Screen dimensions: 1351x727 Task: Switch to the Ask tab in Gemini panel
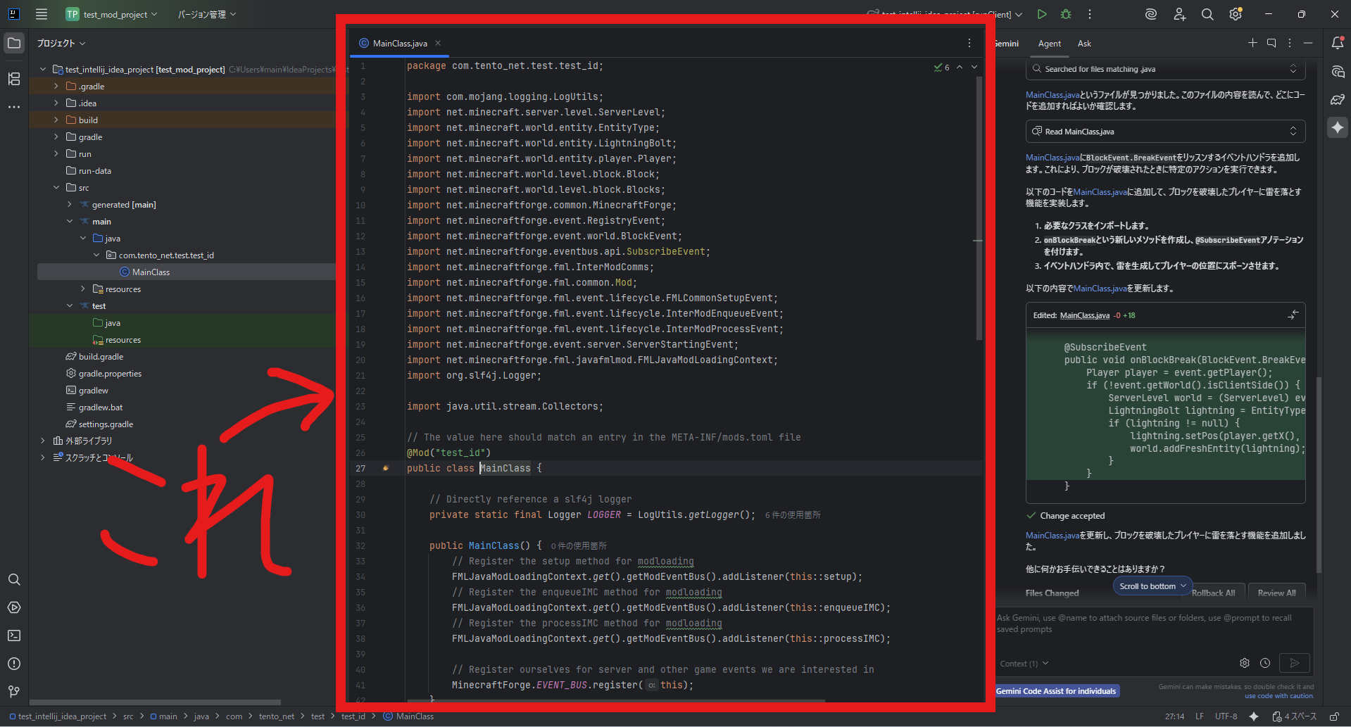point(1084,44)
